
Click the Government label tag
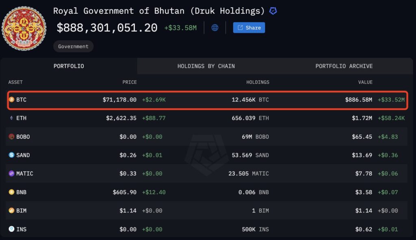[x=73, y=46]
